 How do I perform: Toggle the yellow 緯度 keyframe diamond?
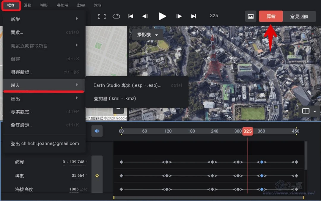click(97, 176)
